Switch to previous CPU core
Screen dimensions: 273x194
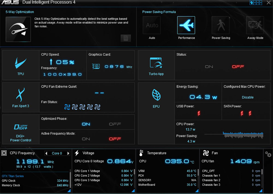(46, 153)
